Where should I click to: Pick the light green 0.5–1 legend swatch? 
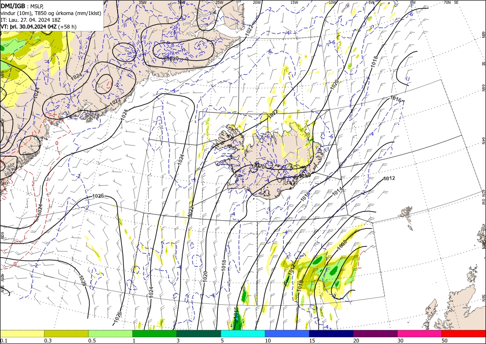(x=110, y=333)
